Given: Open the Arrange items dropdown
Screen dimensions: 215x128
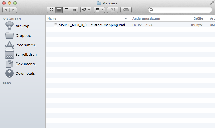Looking at the screenshot, I should pos(99,10).
